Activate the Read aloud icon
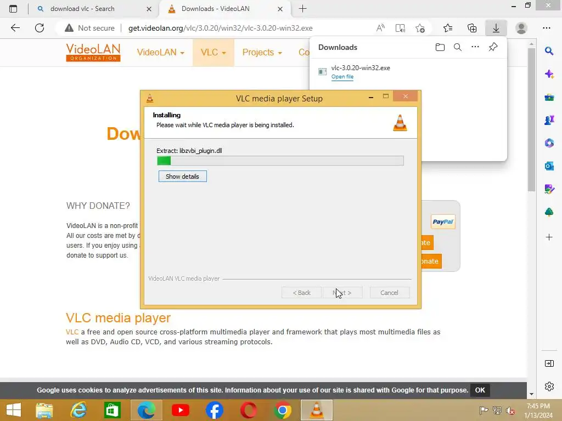Viewport: 562px width, 421px height. (380, 28)
